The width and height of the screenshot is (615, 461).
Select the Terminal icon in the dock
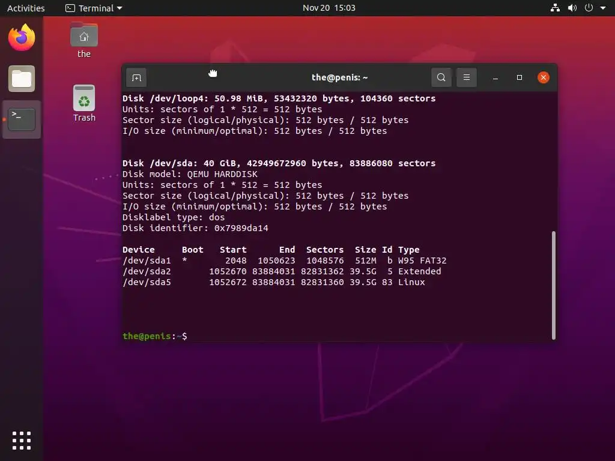pos(22,119)
